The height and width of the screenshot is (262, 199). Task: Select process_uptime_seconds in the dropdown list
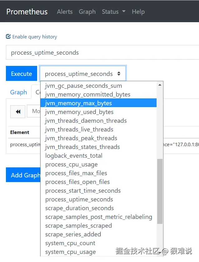click(99, 199)
